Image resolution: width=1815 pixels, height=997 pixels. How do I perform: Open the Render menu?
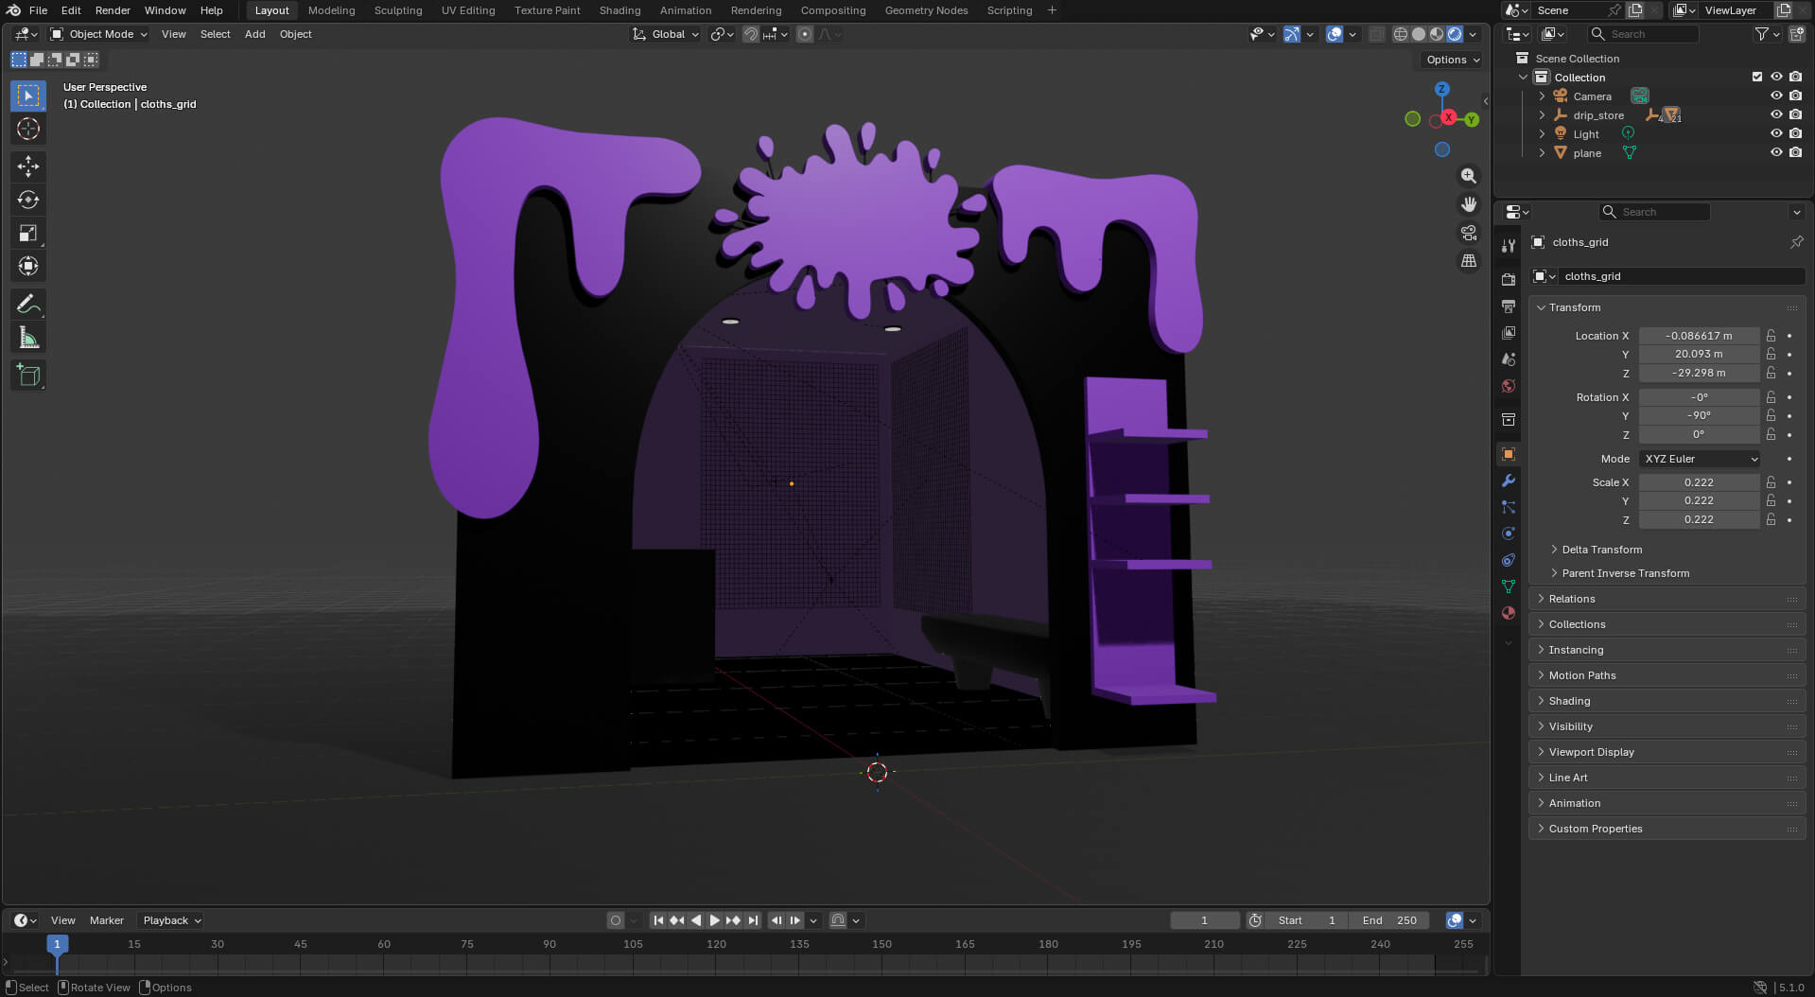(113, 10)
